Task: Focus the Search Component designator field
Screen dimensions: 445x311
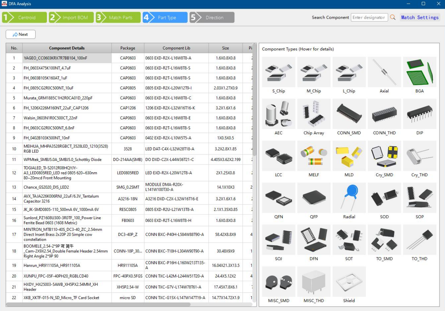Action: [x=369, y=17]
